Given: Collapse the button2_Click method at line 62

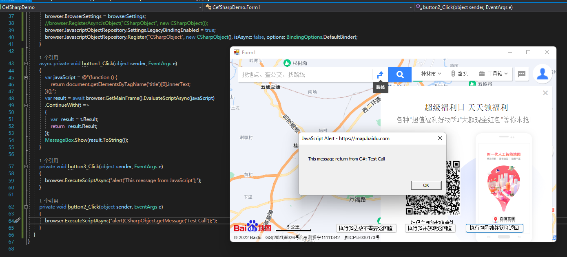Looking at the screenshot, I should 26,207.
